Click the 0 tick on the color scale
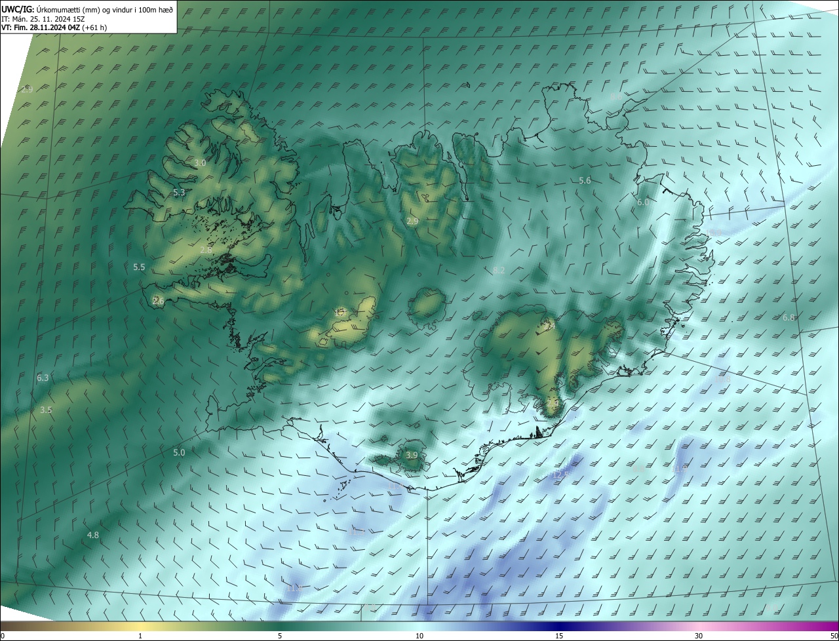839x641 pixels. [x=3, y=636]
